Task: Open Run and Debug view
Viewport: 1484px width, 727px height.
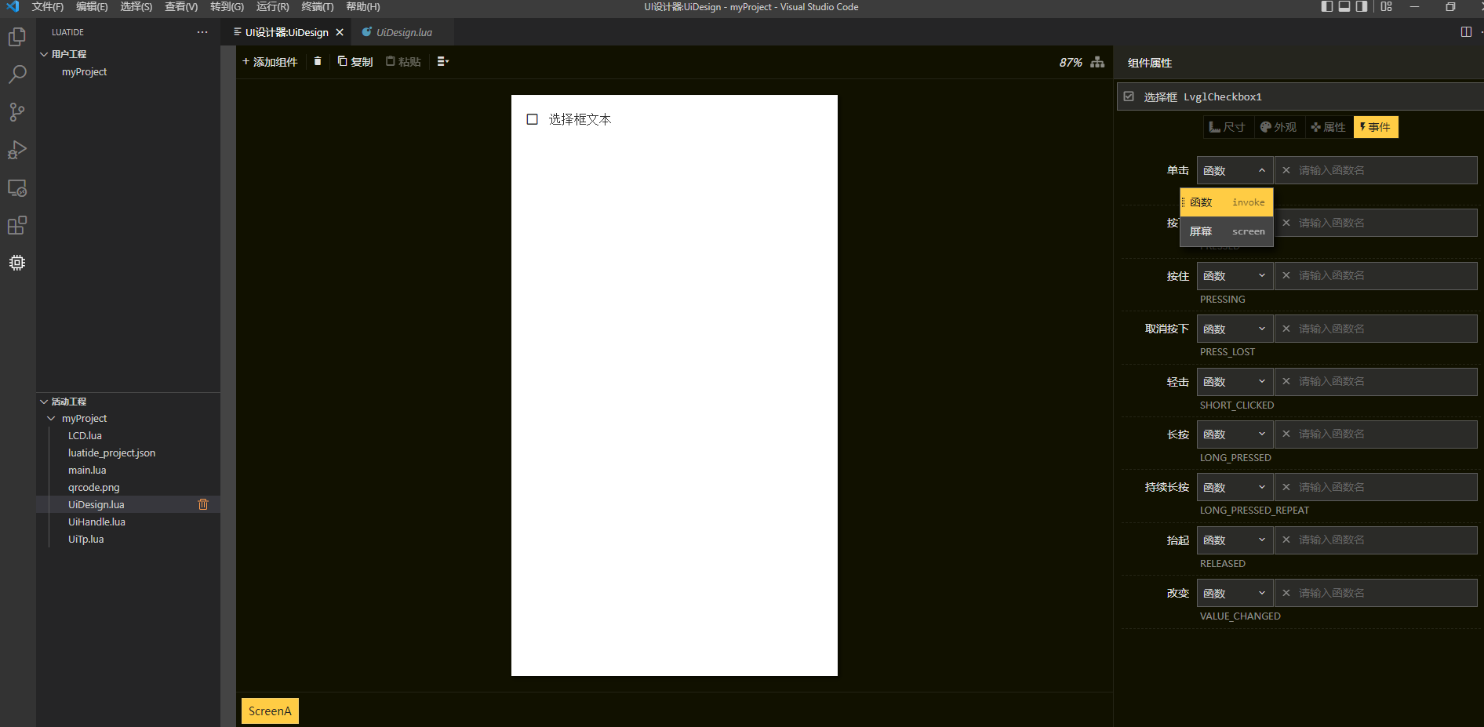Action: (x=17, y=150)
